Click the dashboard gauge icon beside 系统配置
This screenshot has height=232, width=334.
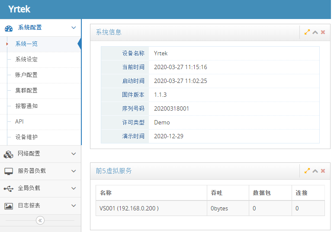[9, 28]
